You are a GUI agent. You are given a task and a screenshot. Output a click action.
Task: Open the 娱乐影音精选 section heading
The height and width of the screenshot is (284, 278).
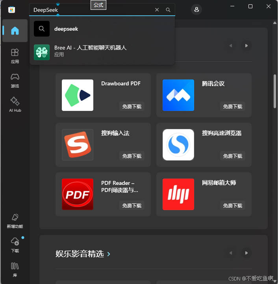click(83, 254)
